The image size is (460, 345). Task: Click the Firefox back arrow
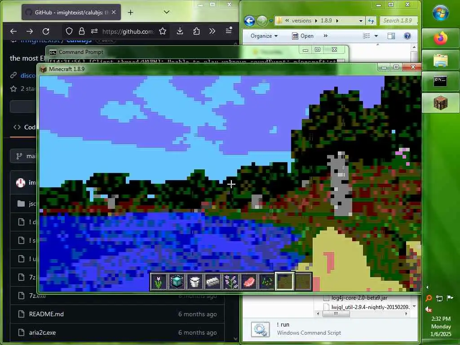(13, 31)
